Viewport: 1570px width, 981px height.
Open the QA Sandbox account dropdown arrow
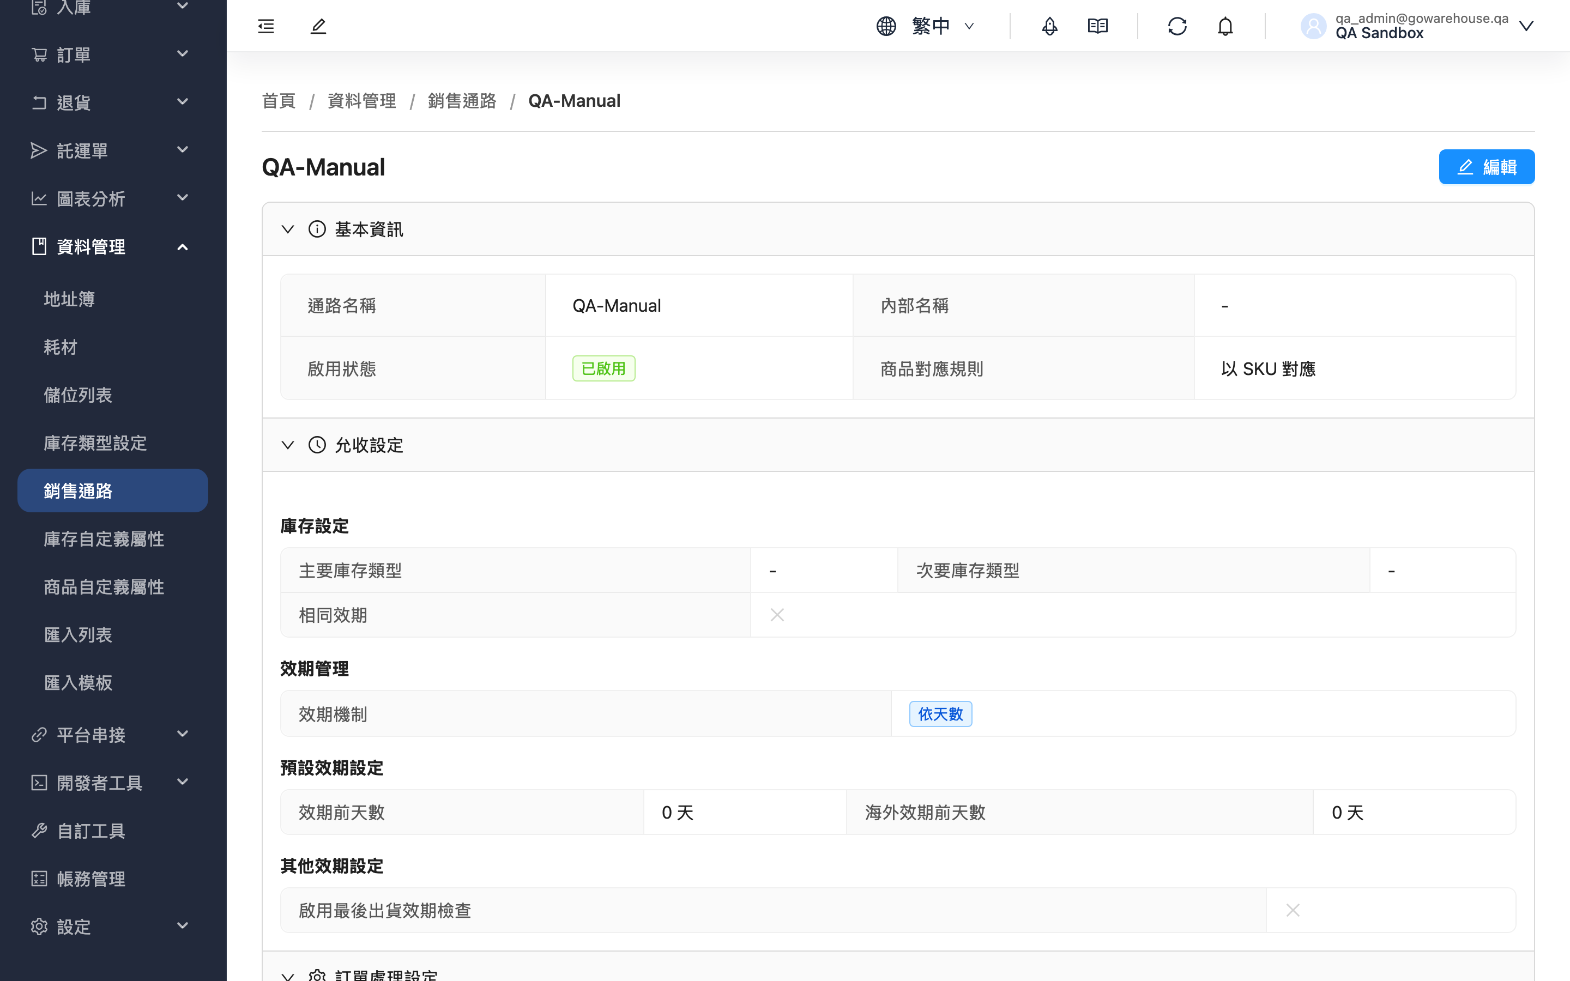click(x=1526, y=26)
